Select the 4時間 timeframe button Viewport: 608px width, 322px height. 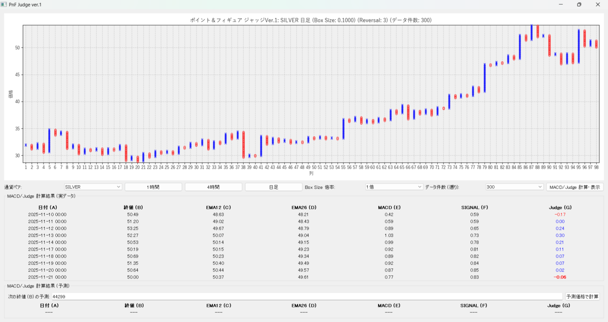(213, 187)
